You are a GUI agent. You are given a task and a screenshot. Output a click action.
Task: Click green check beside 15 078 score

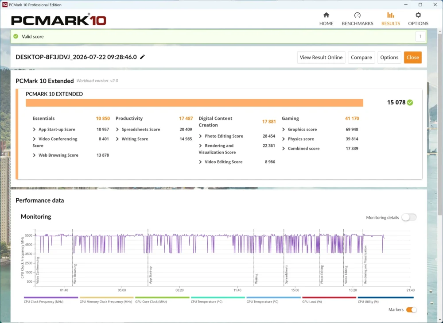[x=410, y=102]
